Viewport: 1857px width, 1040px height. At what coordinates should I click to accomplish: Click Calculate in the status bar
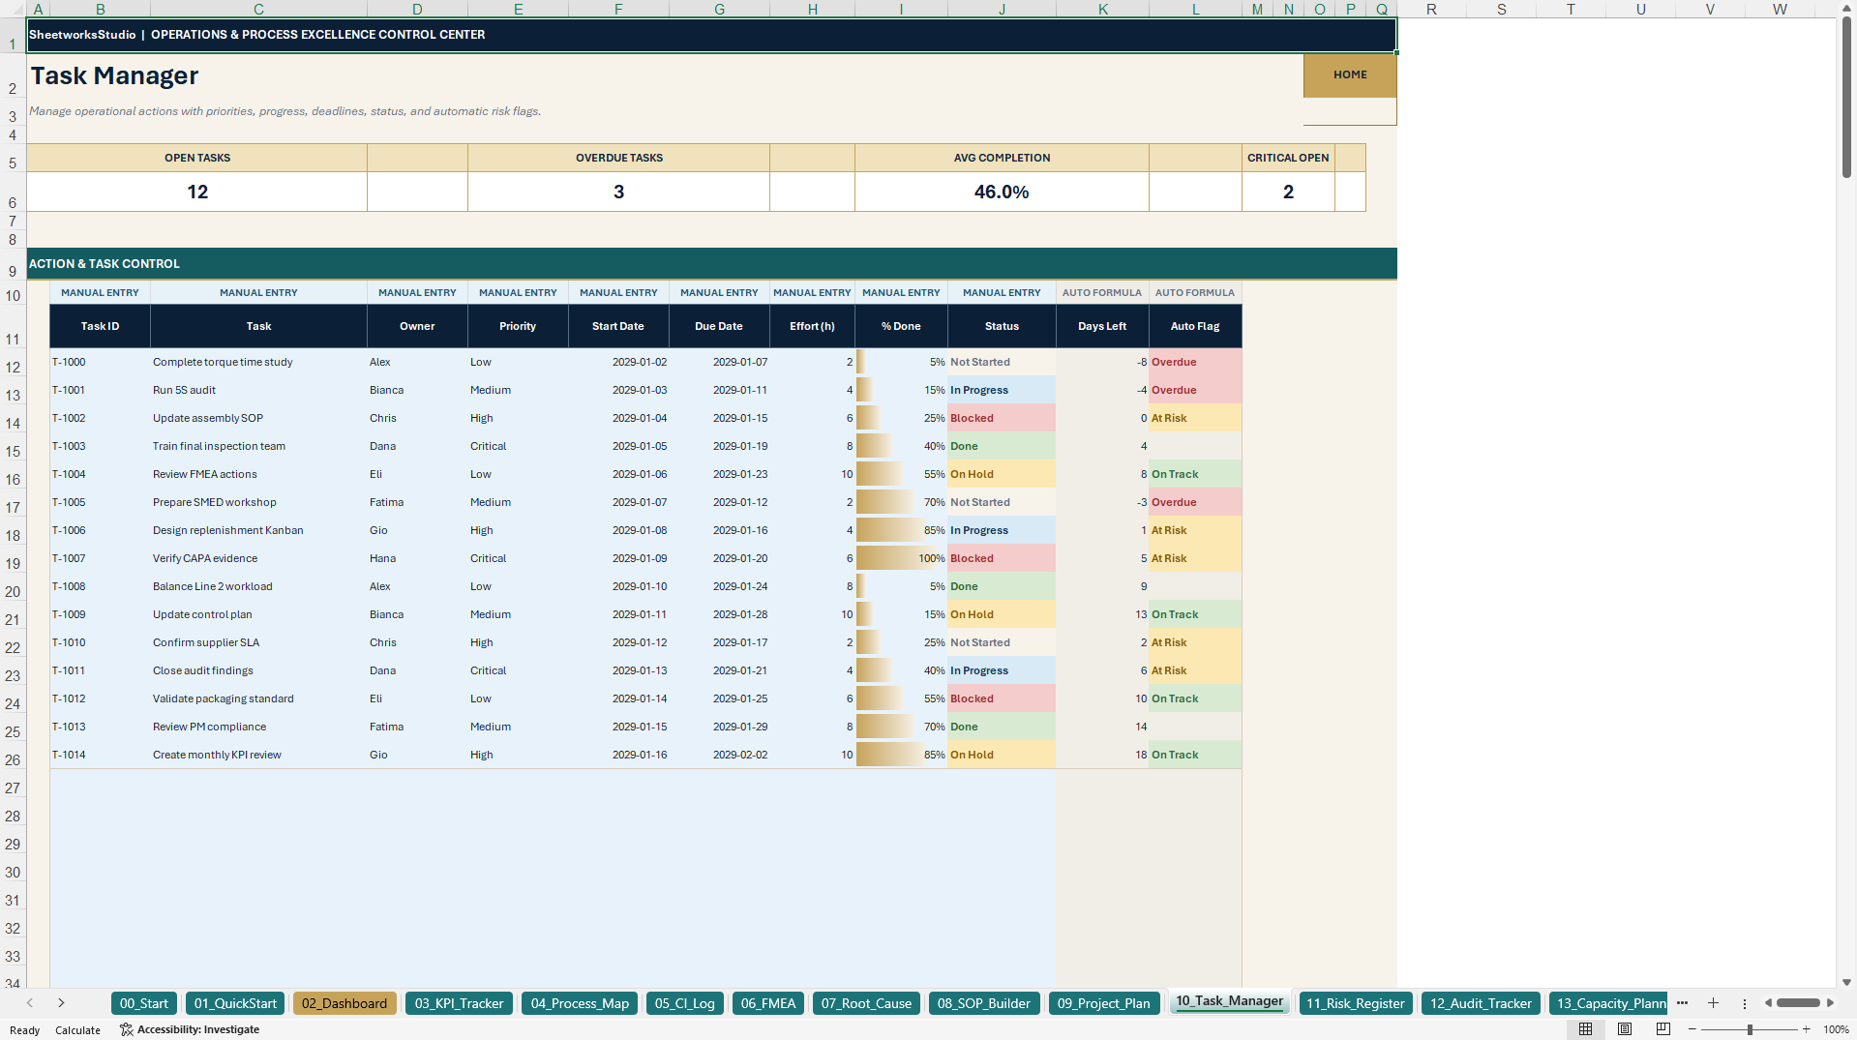pyautogui.click(x=77, y=1030)
